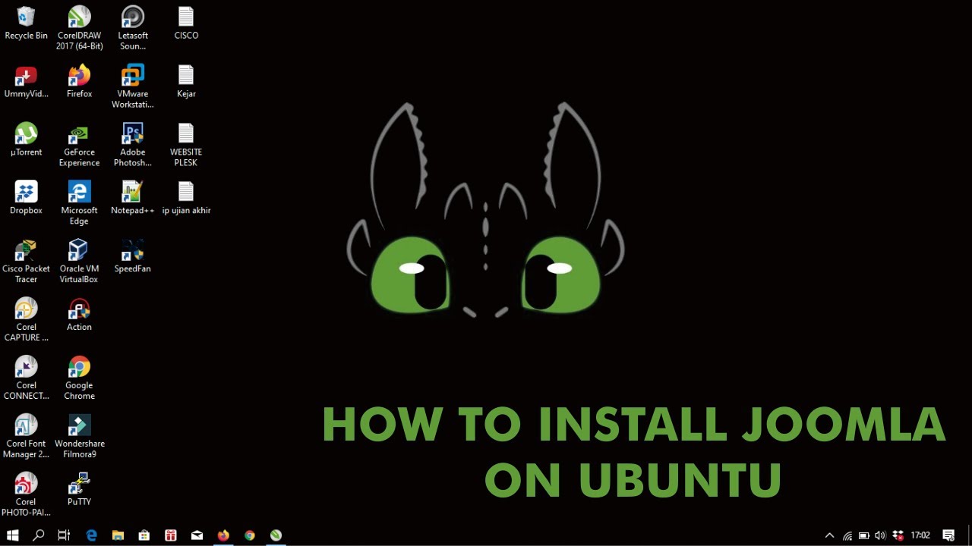Viewport: 972px width, 546px height.
Task: Launch Edge from the taskbar
Action: point(91,535)
